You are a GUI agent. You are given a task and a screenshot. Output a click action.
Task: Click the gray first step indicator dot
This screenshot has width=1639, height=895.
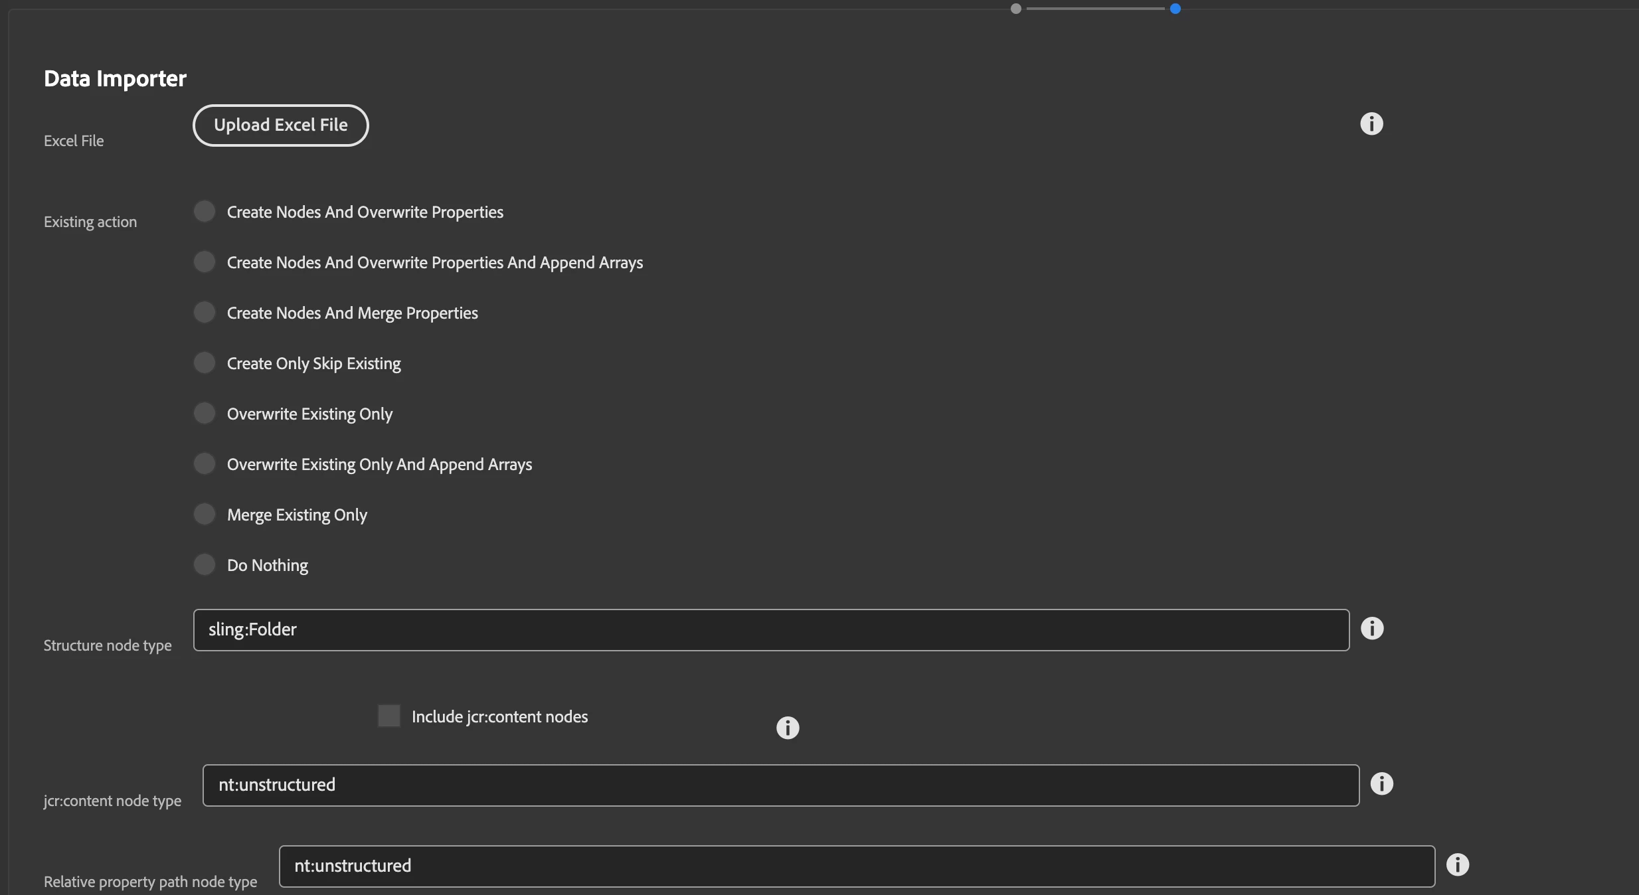point(1016,9)
